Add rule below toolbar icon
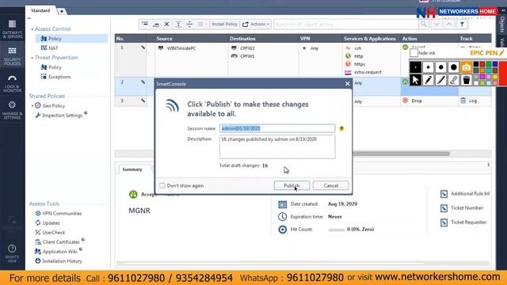 pyautogui.click(x=156, y=25)
